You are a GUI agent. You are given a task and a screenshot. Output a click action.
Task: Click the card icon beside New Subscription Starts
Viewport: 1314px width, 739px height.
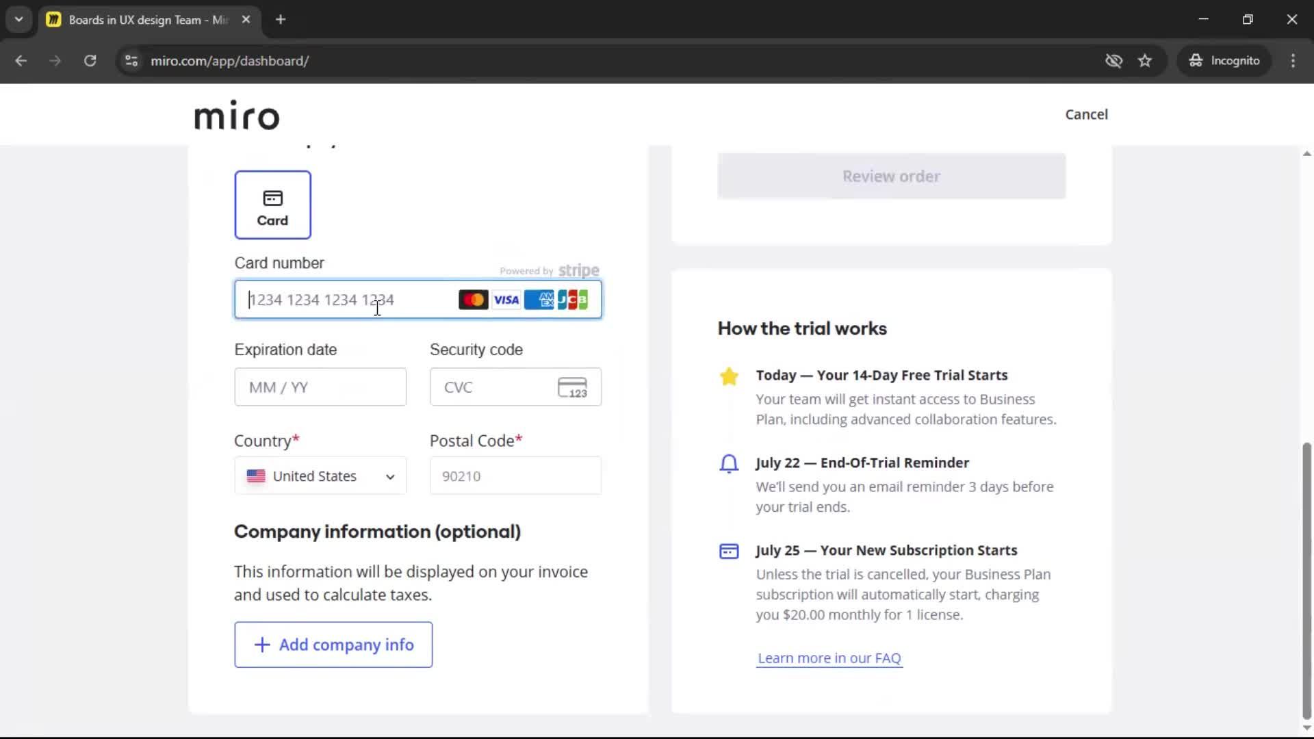click(x=729, y=552)
